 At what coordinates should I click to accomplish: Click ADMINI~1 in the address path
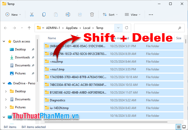(x=53, y=28)
